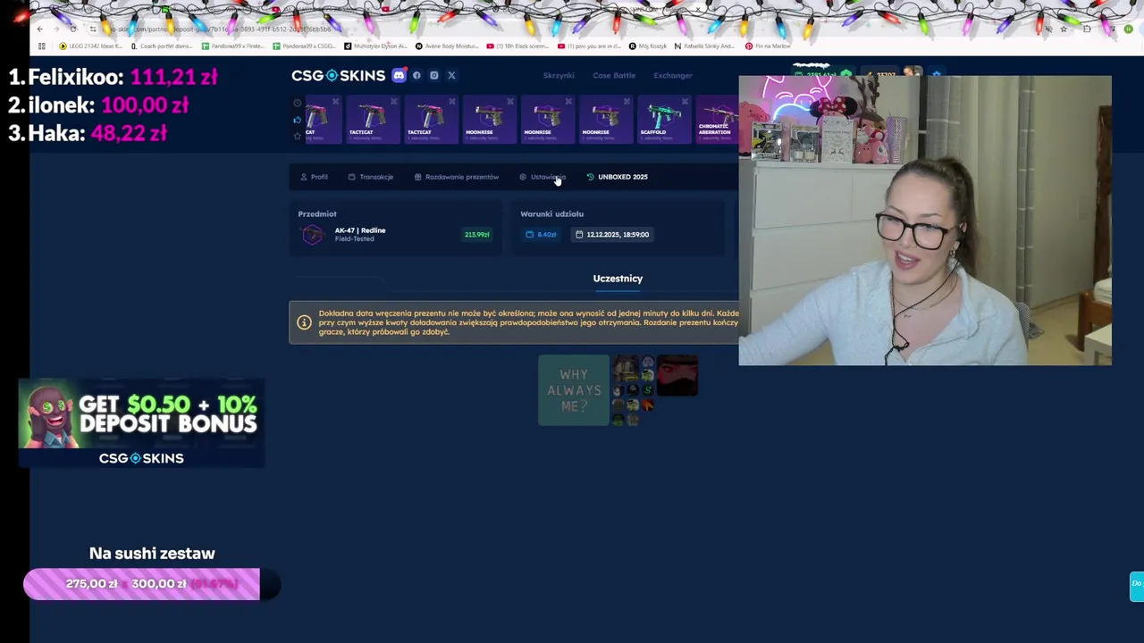The image size is (1144, 643).
Task: Open the Multistyler Dyson bookmark
Action: point(375,46)
